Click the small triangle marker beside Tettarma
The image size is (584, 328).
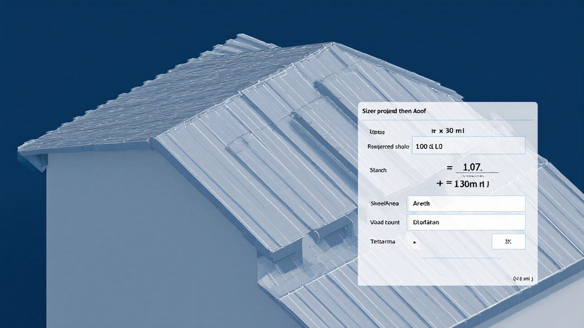pyautogui.click(x=415, y=243)
